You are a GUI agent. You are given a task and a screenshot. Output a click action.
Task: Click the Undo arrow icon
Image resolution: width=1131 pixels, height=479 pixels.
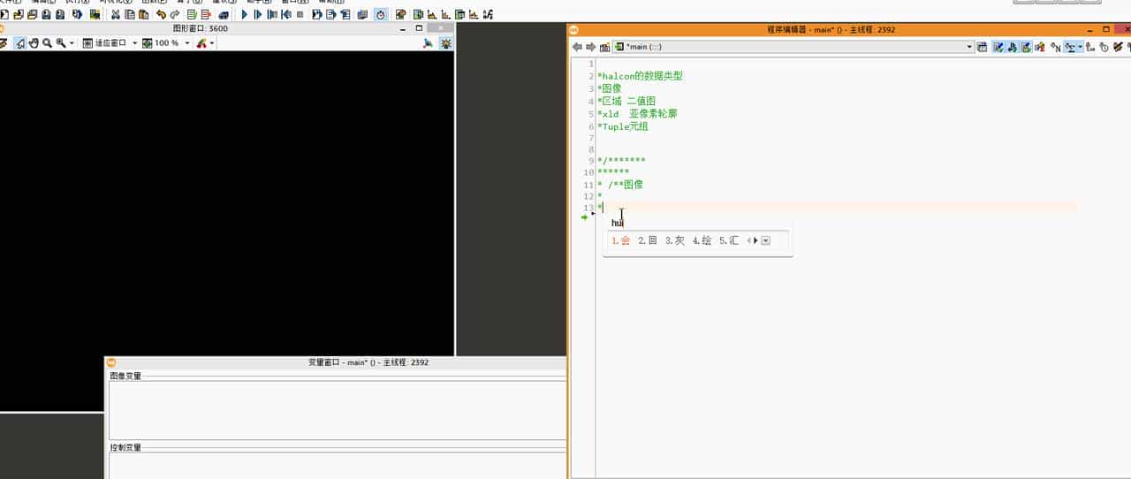click(160, 14)
